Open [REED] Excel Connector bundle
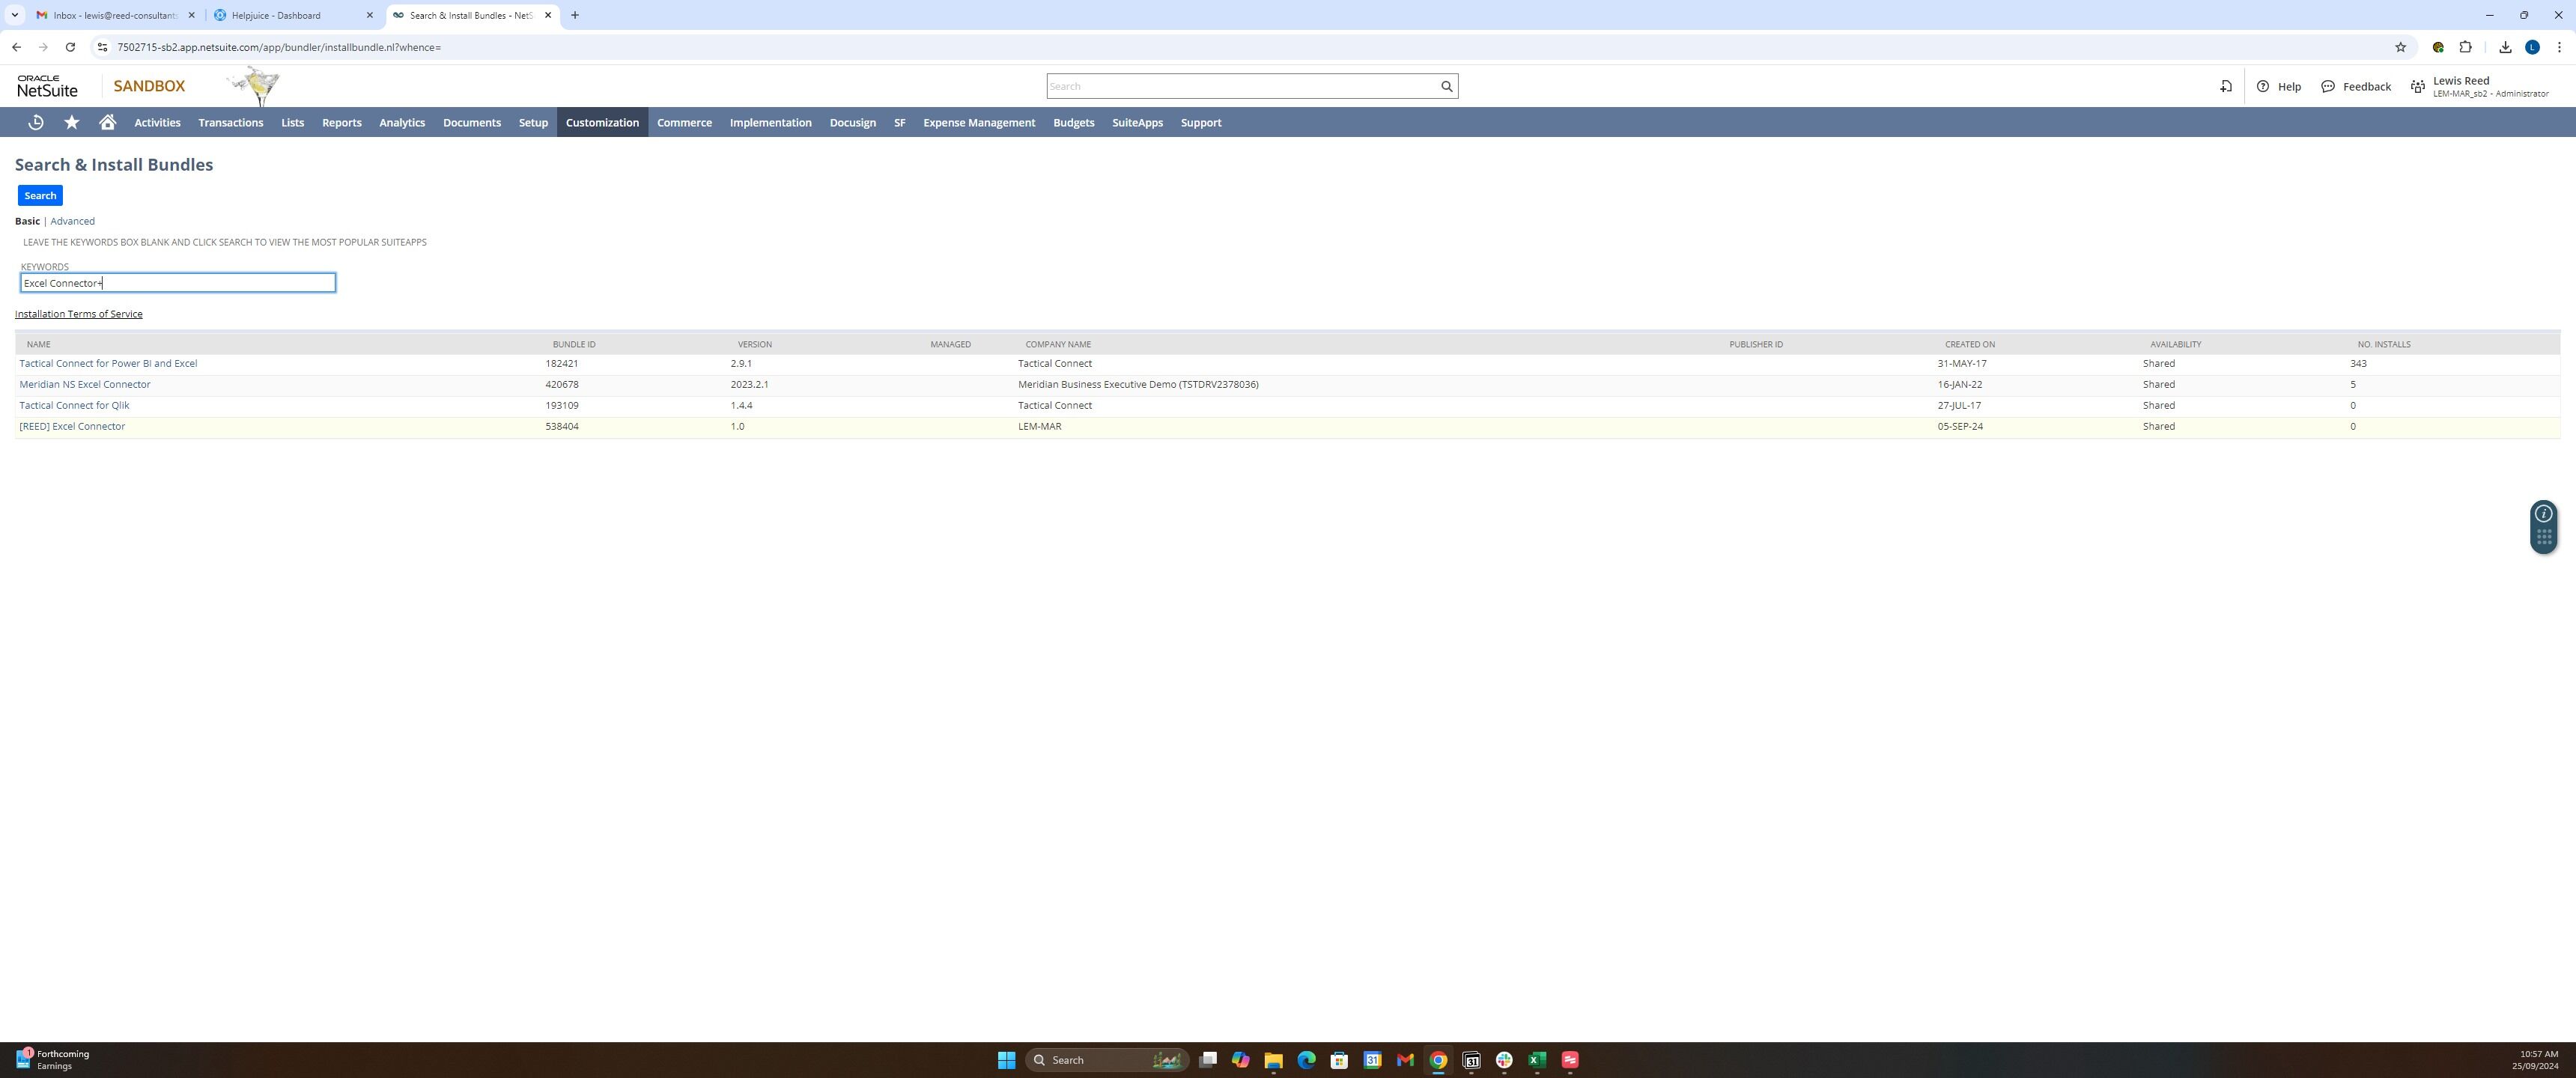 click(72, 426)
